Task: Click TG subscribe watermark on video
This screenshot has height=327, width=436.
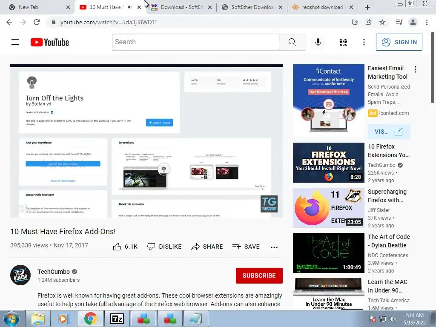Action: [x=269, y=204]
